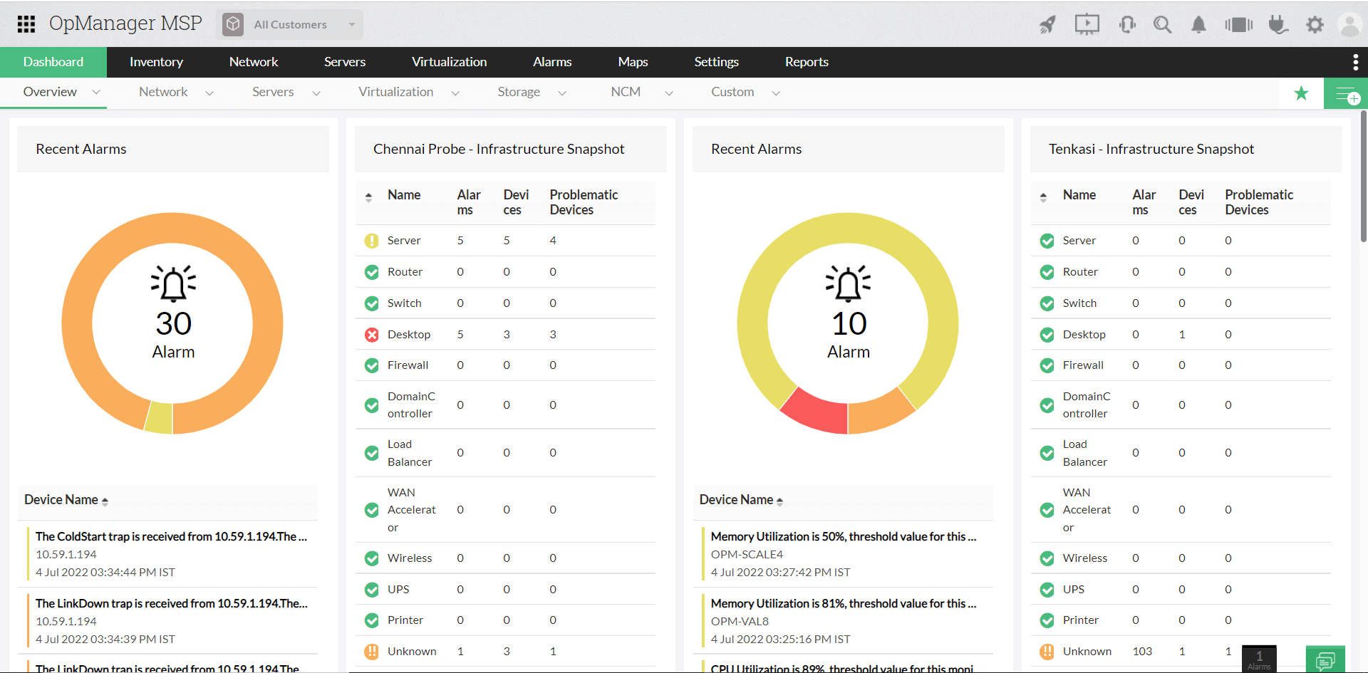The height and width of the screenshot is (673, 1368).
Task: Go to the Inventory menu
Action: pyautogui.click(x=156, y=62)
